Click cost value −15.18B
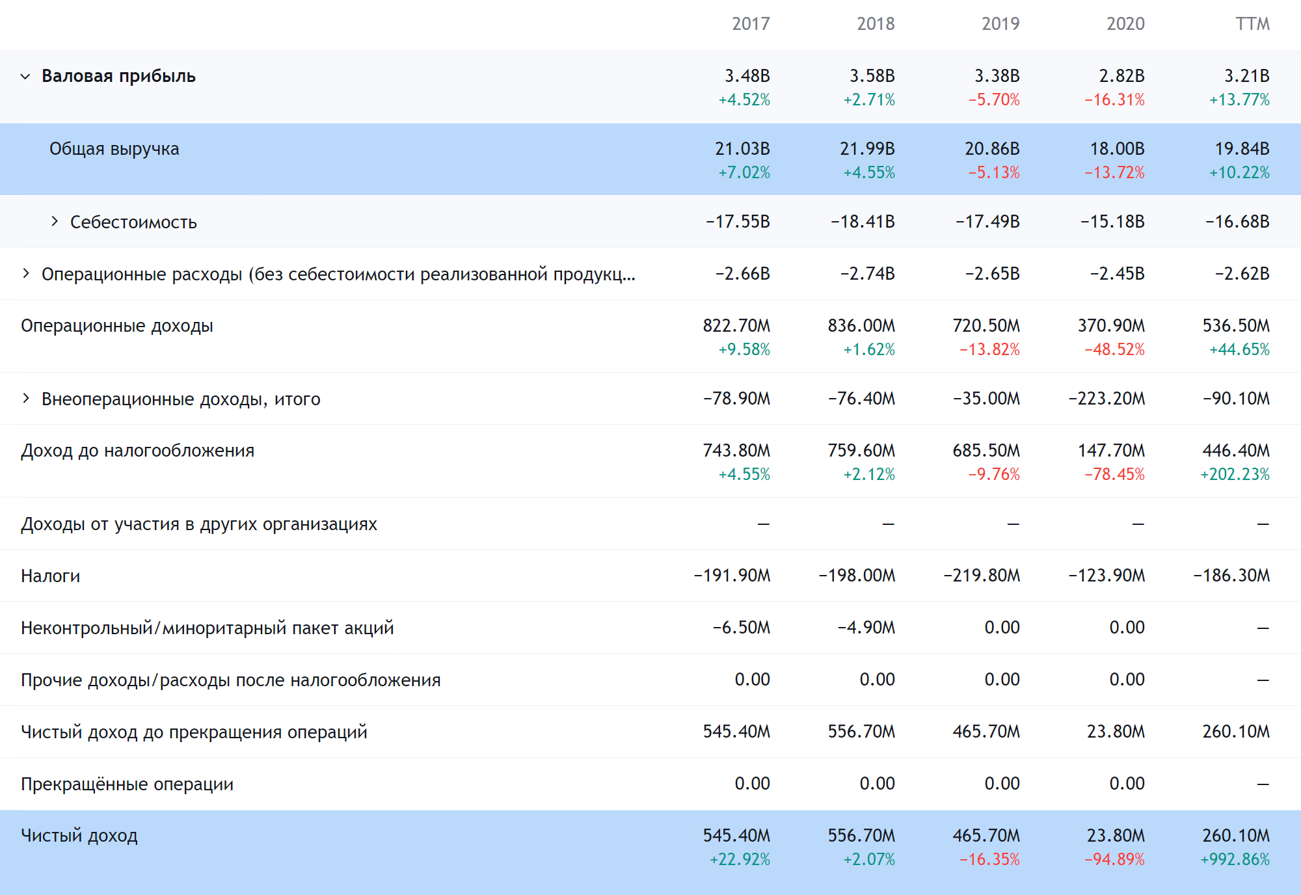This screenshot has height=895, width=1301. point(1112,222)
